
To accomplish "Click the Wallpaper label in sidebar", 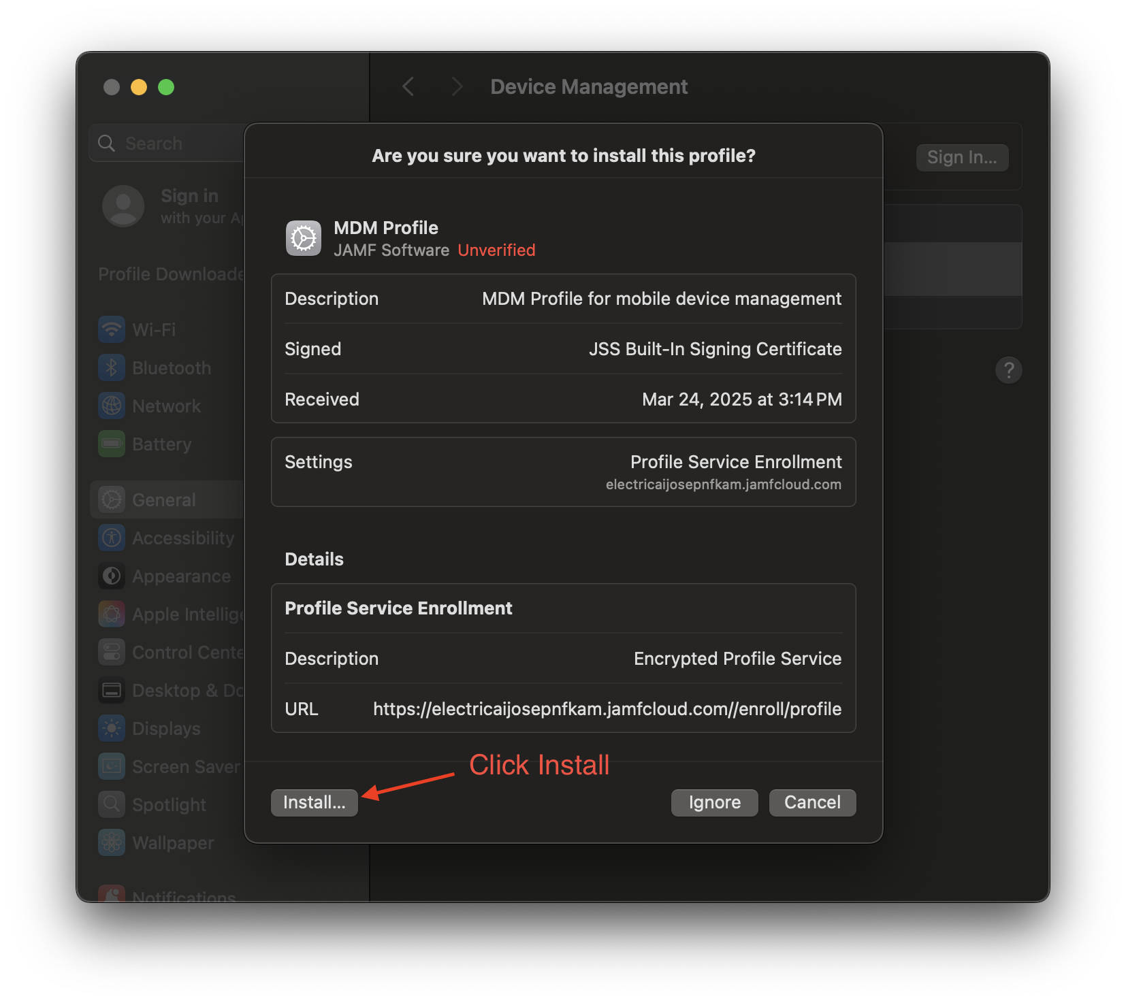I will tap(173, 843).
